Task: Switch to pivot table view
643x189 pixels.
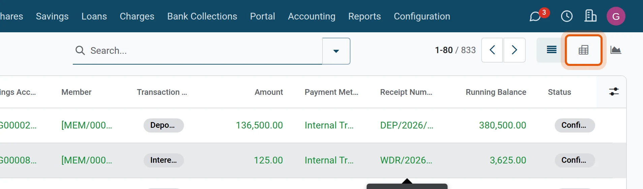Action: click(584, 50)
